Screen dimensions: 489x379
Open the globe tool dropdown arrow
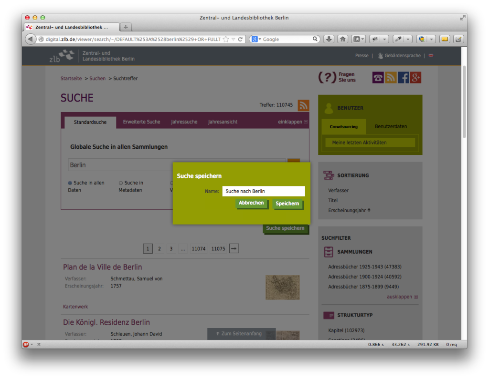[431, 39]
